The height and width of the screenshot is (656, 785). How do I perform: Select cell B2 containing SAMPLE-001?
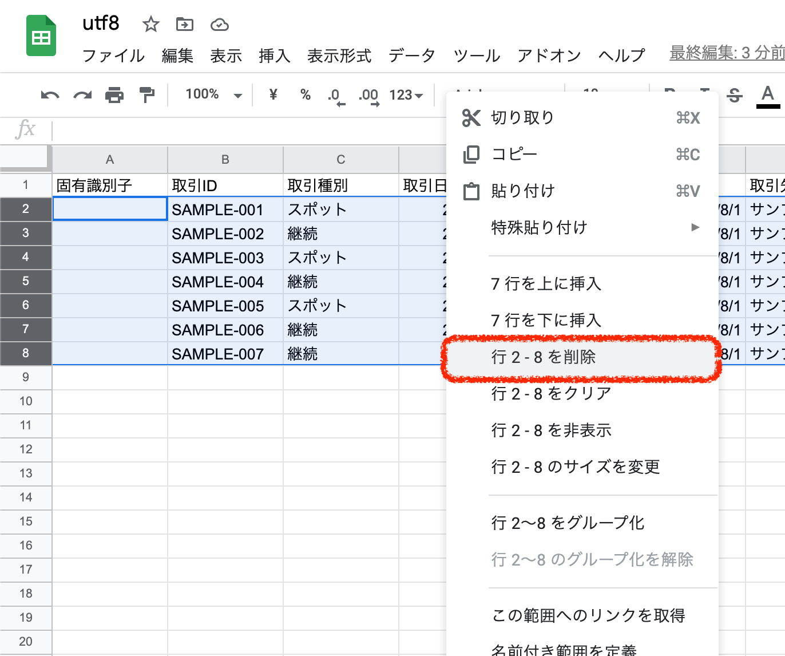point(225,210)
